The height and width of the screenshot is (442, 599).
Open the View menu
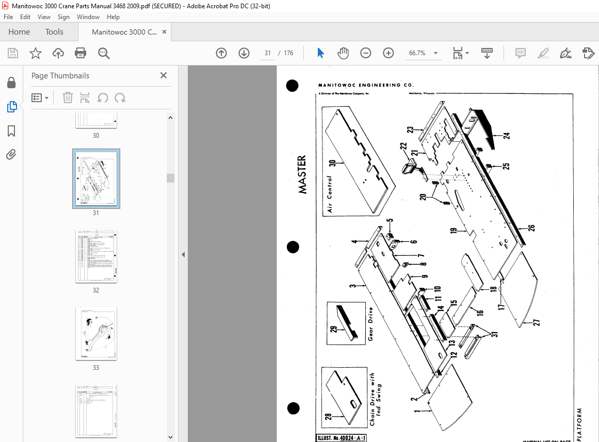(x=44, y=17)
